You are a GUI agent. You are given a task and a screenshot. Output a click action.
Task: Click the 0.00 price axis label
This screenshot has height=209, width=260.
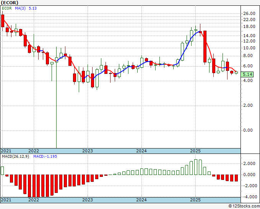point(248,130)
